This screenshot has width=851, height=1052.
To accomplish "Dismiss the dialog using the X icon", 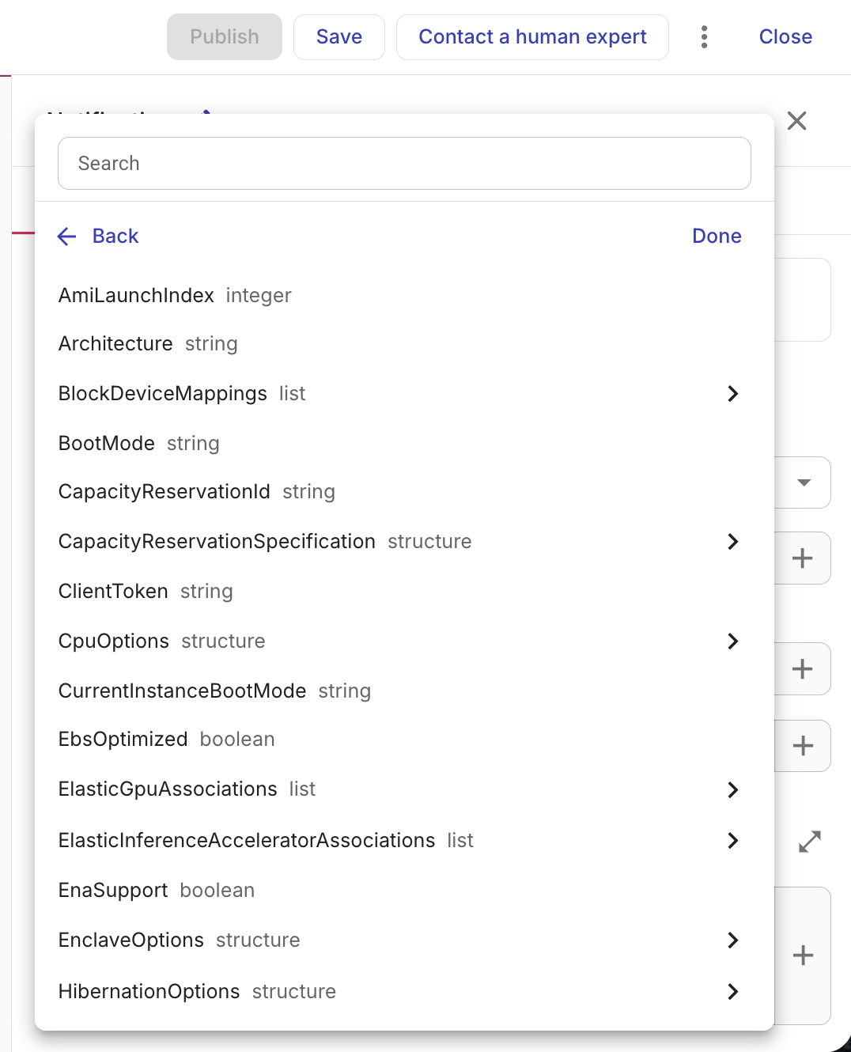I will [796, 120].
